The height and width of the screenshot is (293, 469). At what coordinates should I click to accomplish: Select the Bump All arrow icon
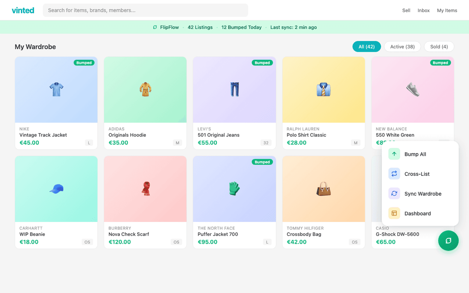coord(394,154)
